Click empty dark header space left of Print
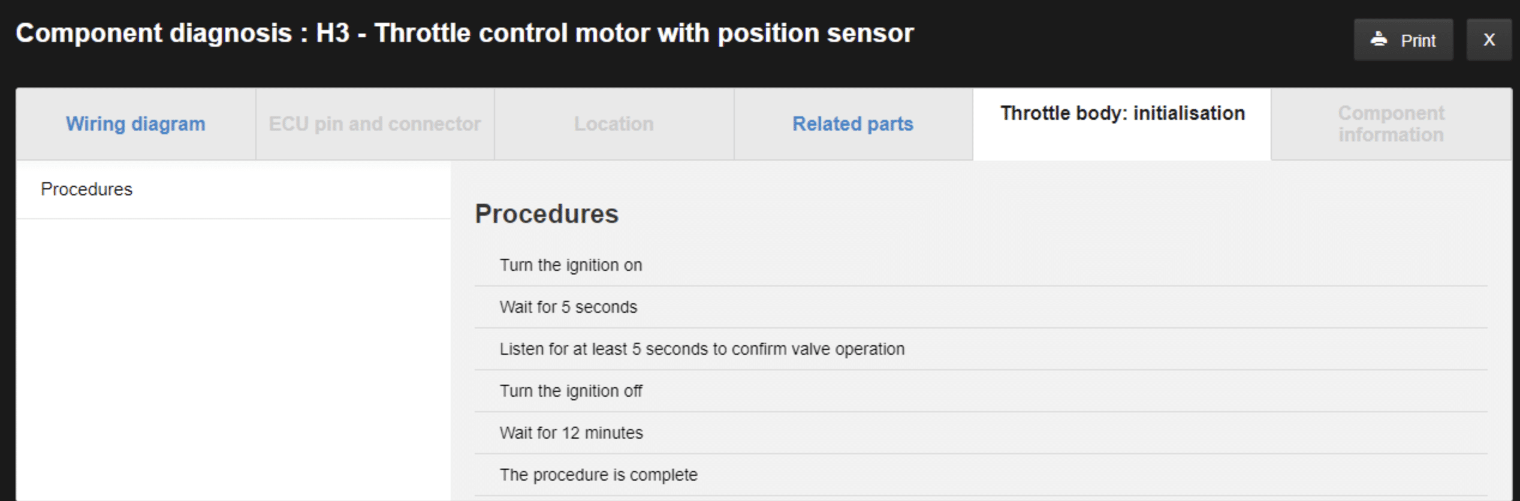Screen dimensions: 1520x501 click(x=1139, y=40)
